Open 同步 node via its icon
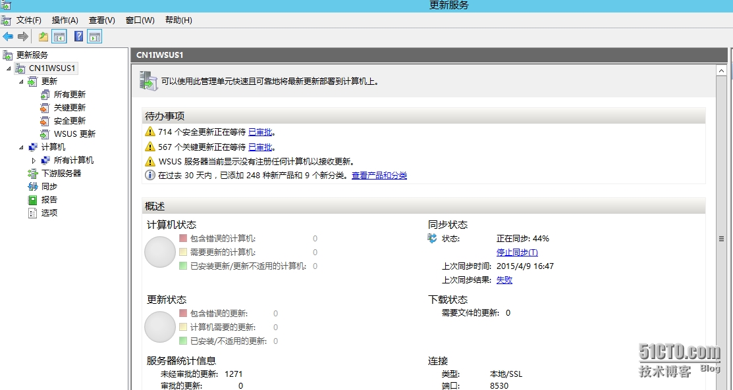The height and width of the screenshot is (390, 733). [32, 186]
